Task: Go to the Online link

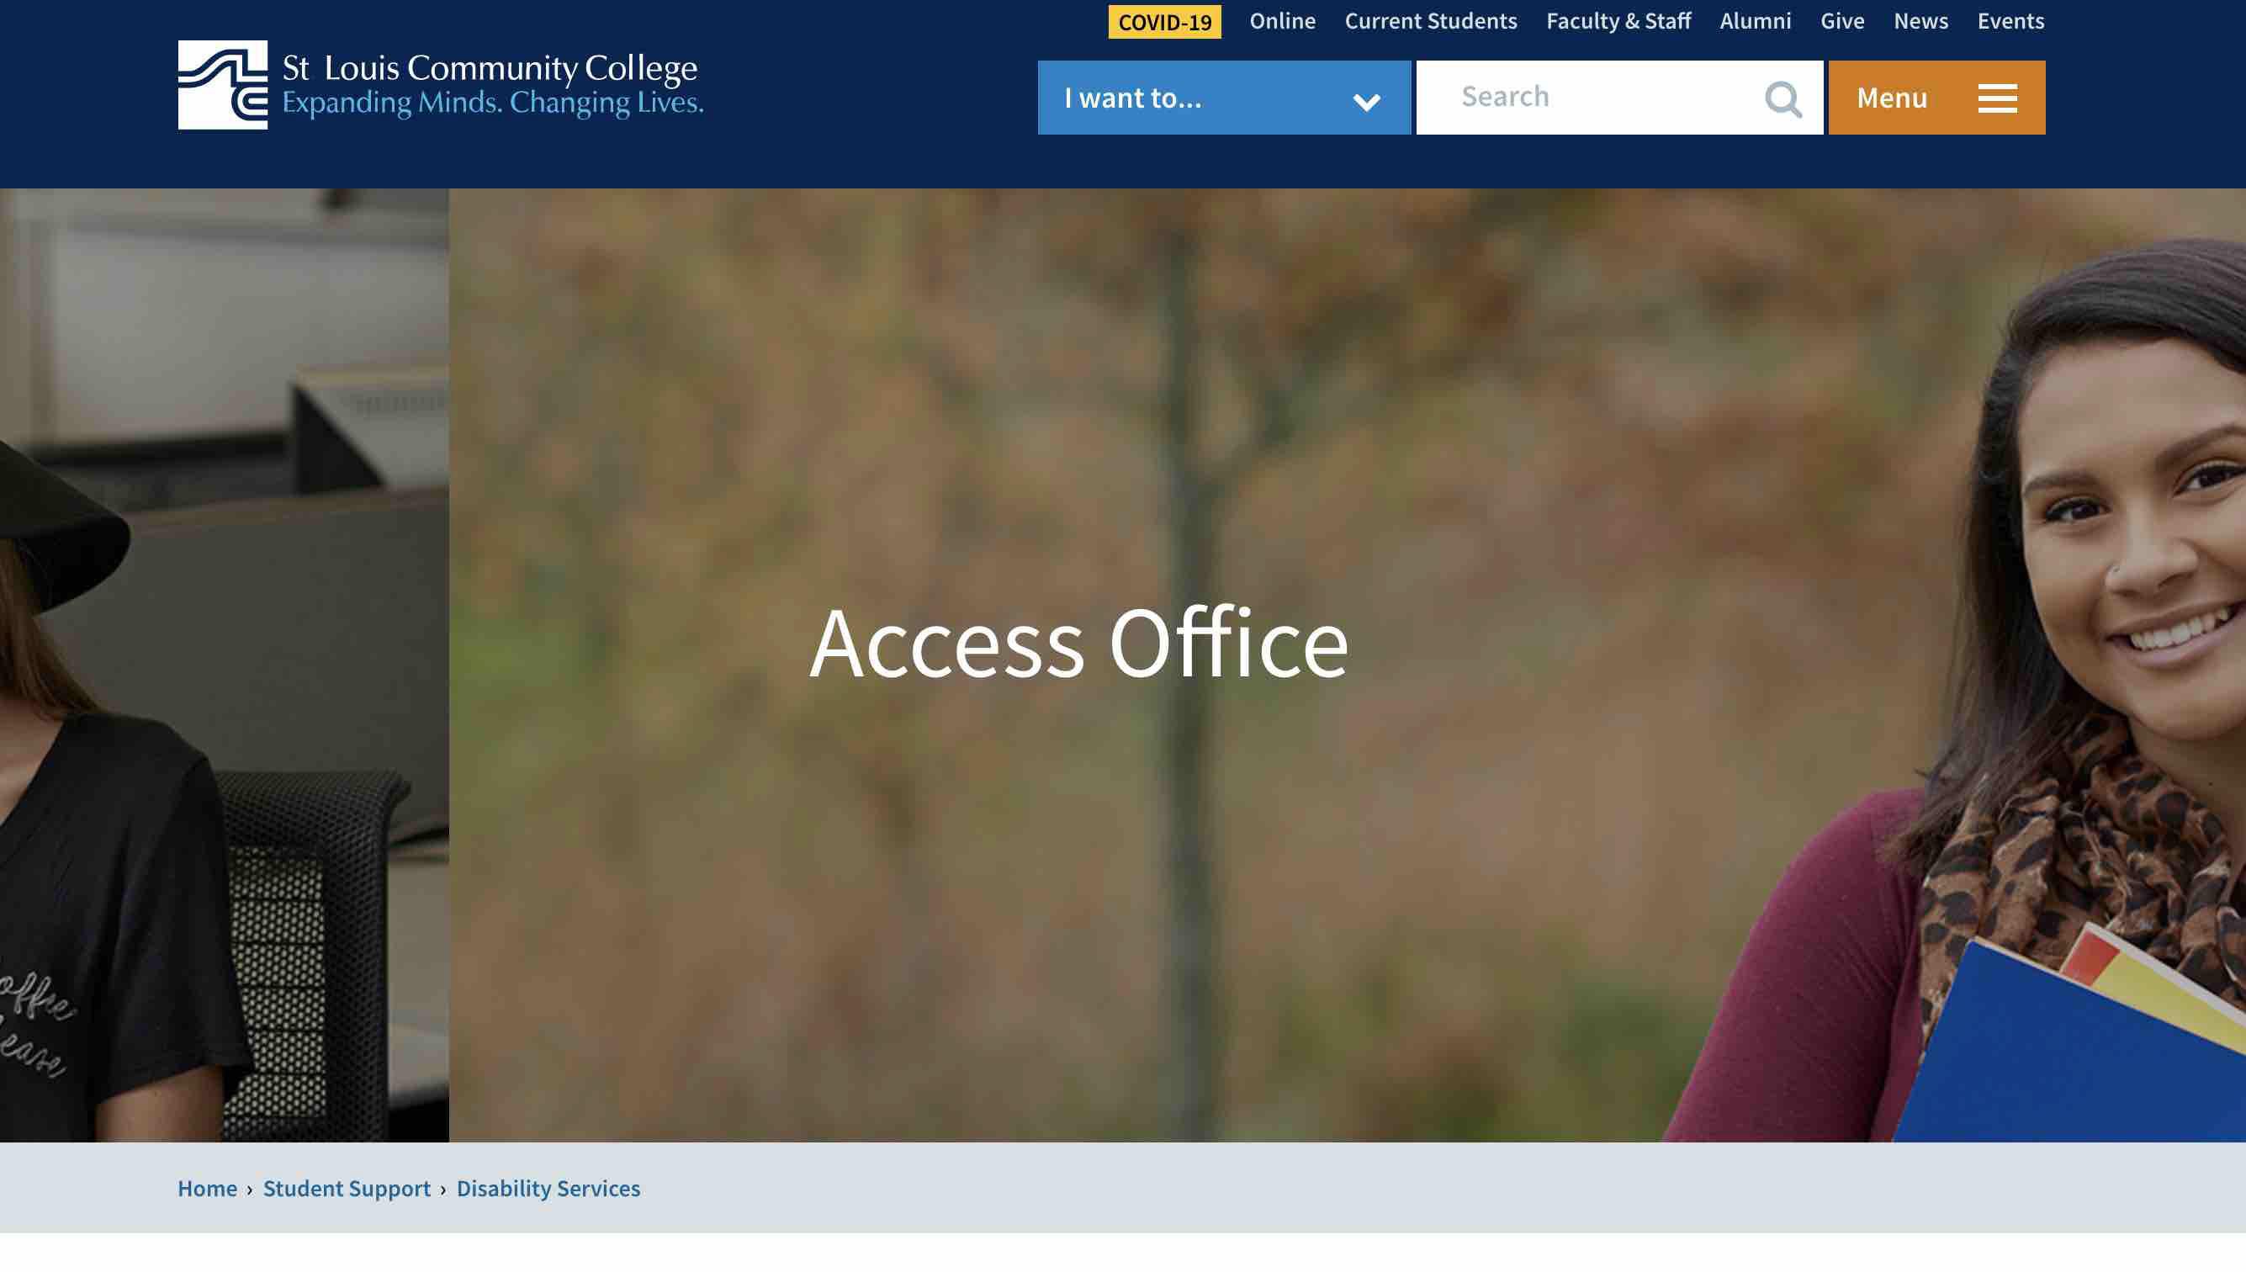Action: click(1281, 21)
